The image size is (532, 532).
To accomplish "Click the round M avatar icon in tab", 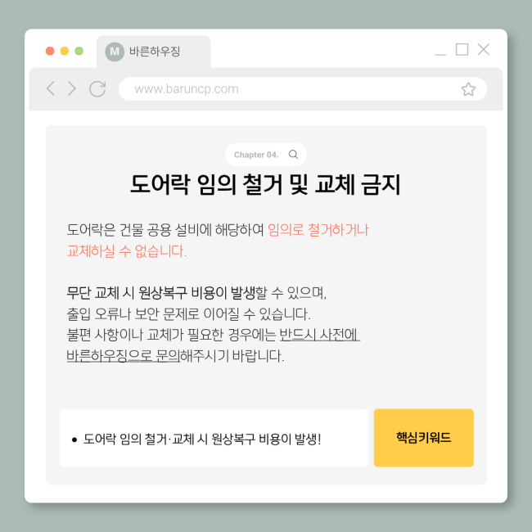I will (x=115, y=52).
